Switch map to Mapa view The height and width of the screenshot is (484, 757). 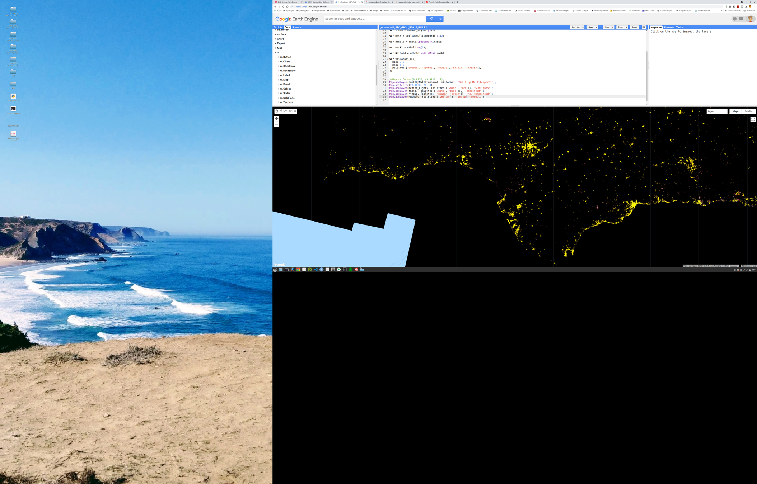click(735, 111)
